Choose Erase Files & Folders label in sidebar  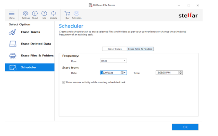coord(37,55)
